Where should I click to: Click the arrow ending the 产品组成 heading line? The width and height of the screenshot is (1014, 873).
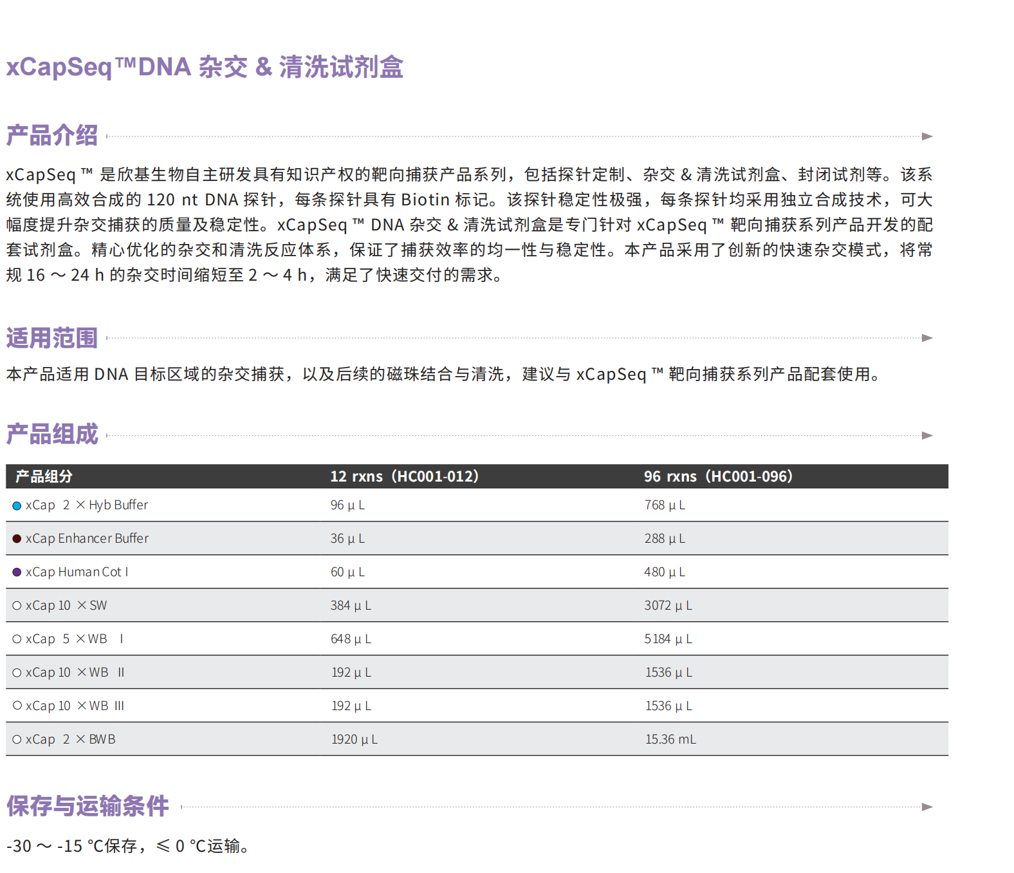tap(927, 436)
